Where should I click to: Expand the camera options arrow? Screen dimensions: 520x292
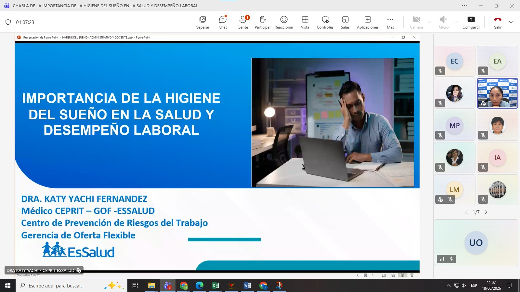429,22
